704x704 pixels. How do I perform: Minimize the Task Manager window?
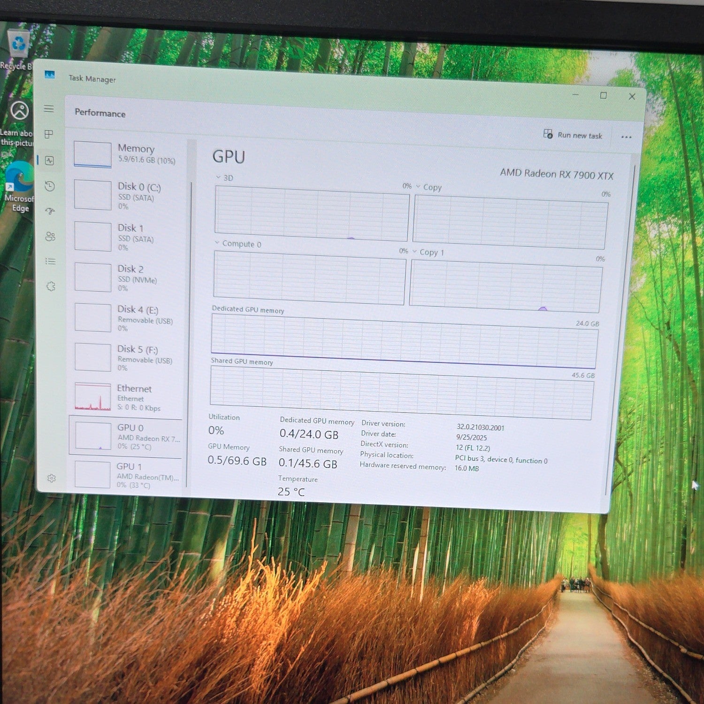[x=575, y=95]
